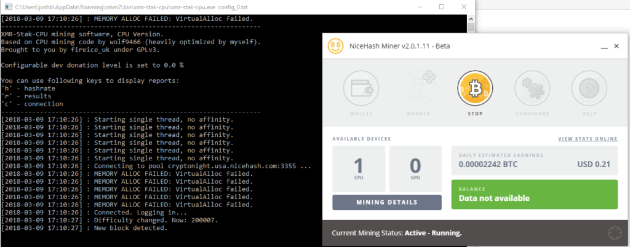630x247 pixels.
Task: Click 'Difficulty changed. Now: 200007.' line
Action: tap(110, 221)
